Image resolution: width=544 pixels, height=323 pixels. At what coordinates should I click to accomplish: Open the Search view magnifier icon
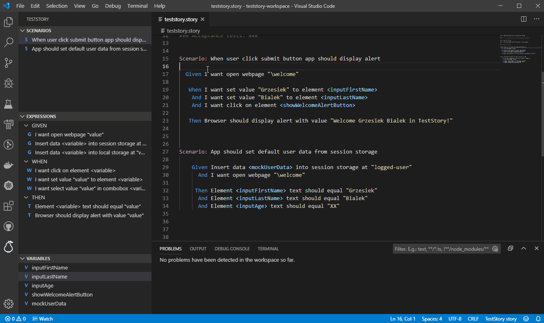tap(8, 42)
